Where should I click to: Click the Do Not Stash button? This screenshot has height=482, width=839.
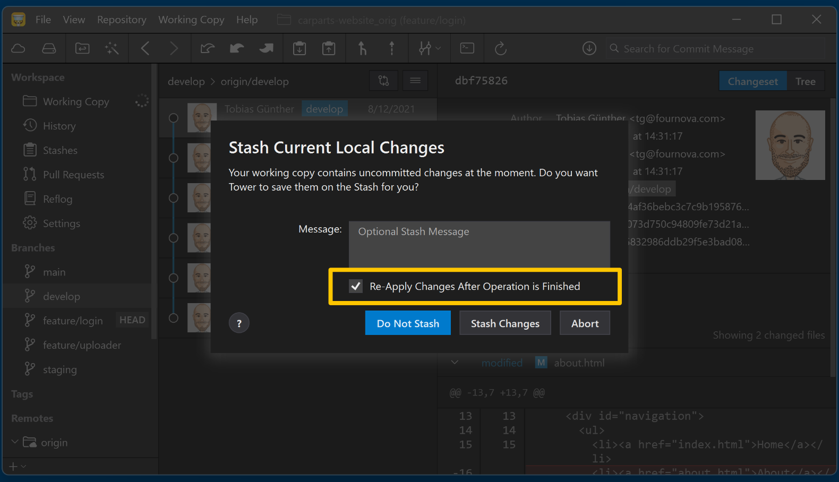[408, 323]
